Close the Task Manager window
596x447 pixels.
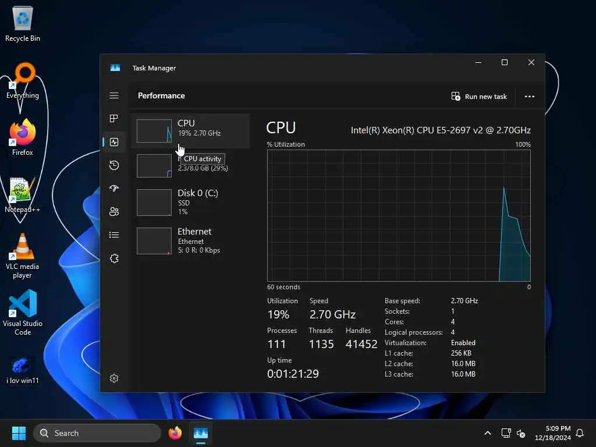(531, 62)
